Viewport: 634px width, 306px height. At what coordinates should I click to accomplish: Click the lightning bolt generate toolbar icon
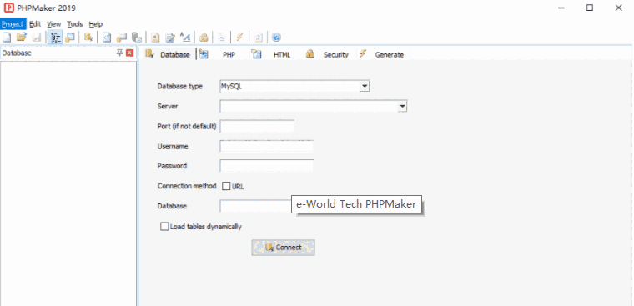(x=239, y=38)
